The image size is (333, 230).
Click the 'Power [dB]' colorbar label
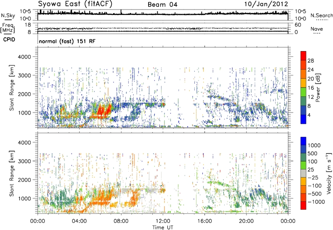[x=318, y=88]
